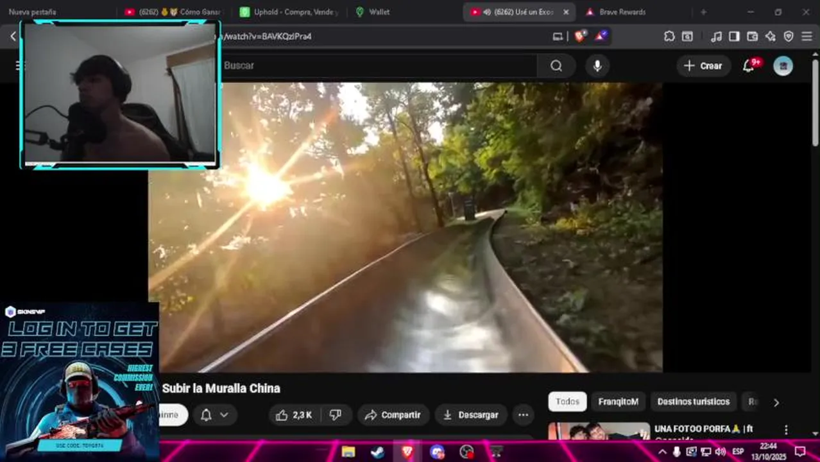Click the search tabs icon in toolbar
The height and width of the screenshot is (462, 820).
point(687,37)
